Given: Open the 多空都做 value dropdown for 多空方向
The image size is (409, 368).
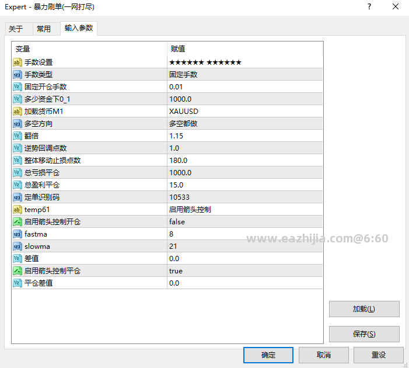Looking at the screenshot, I should click(x=244, y=124).
